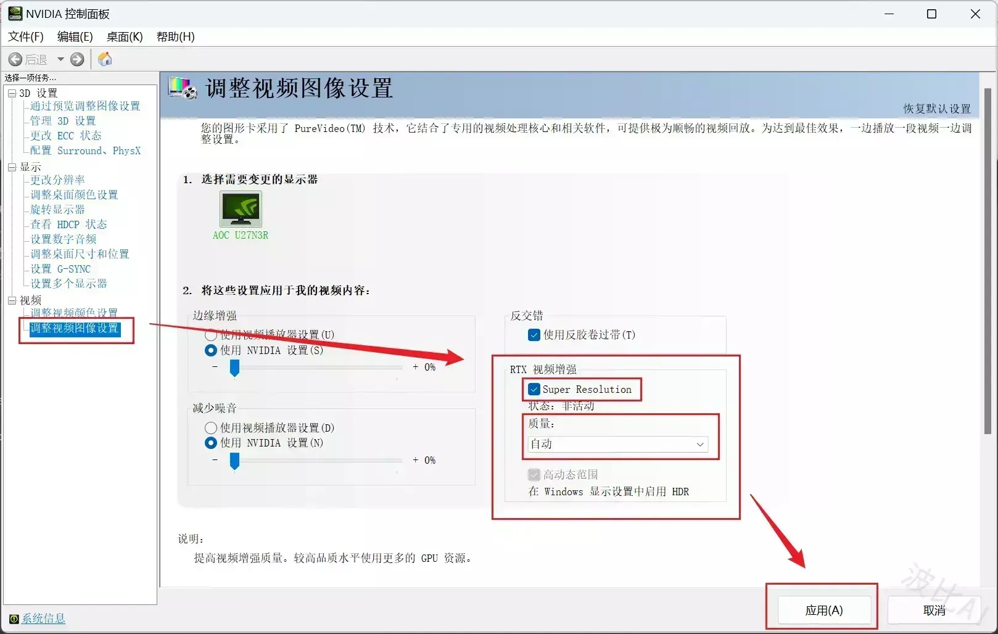Screen dimensions: 998x634
Task: Click the vertical scrollbar of settings page
Action: click(x=987, y=261)
